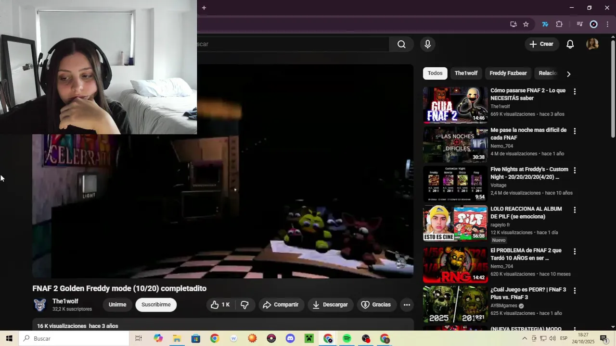Click the Descargar download button

pyautogui.click(x=330, y=305)
